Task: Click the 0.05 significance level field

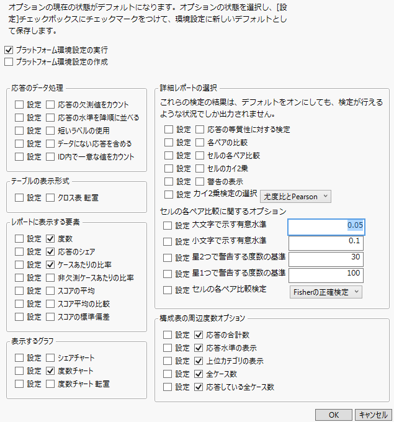Action: click(x=326, y=227)
